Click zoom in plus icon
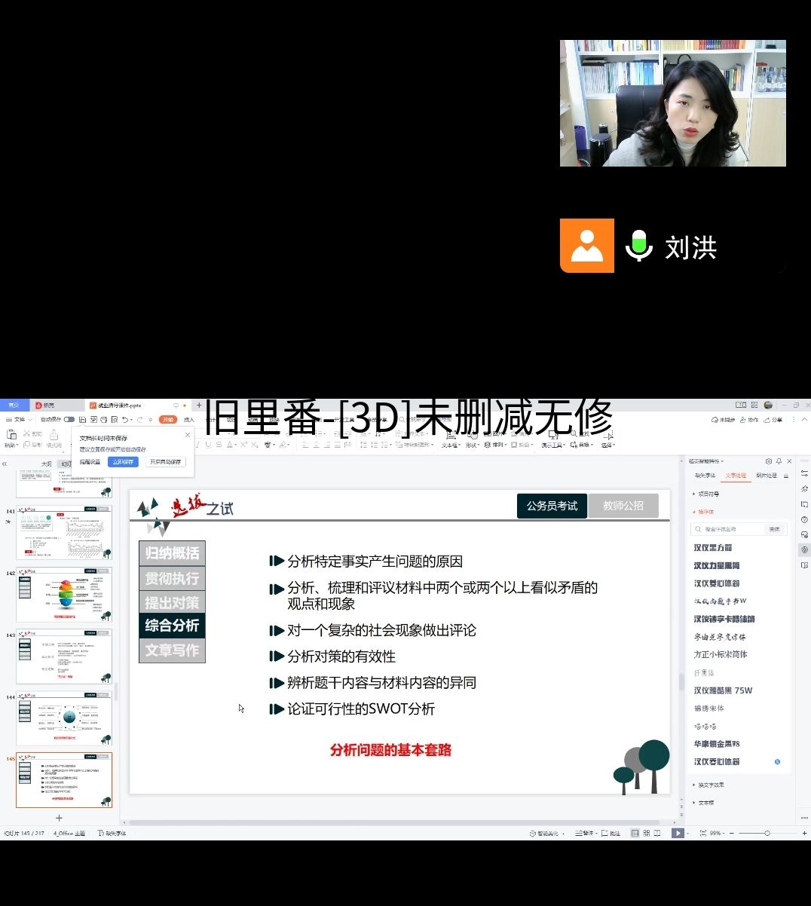 coord(804,833)
